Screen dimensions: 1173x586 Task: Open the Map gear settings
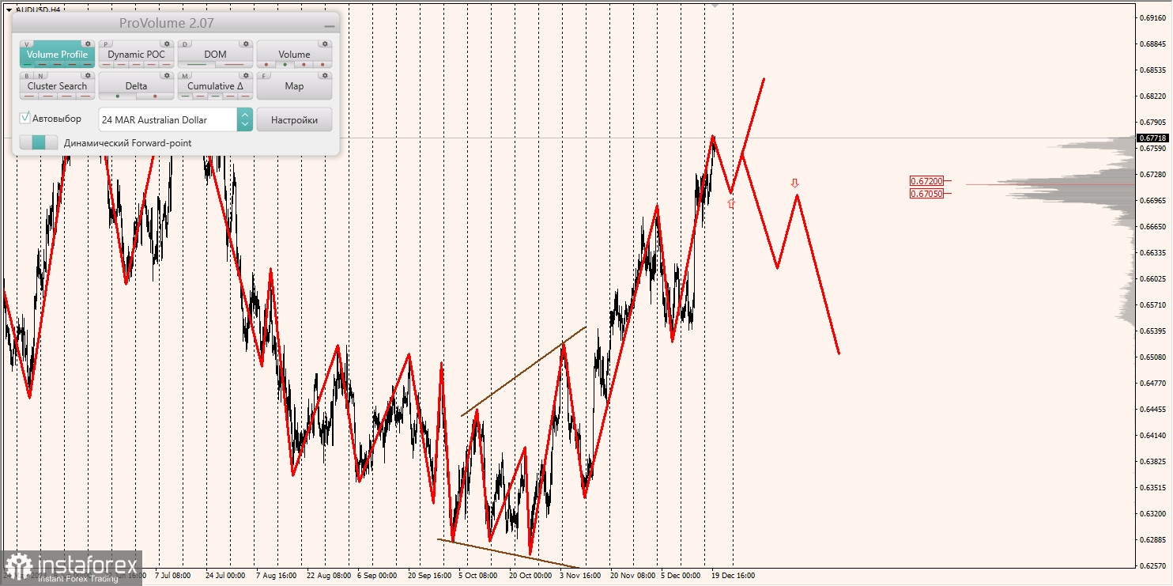point(325,75)
